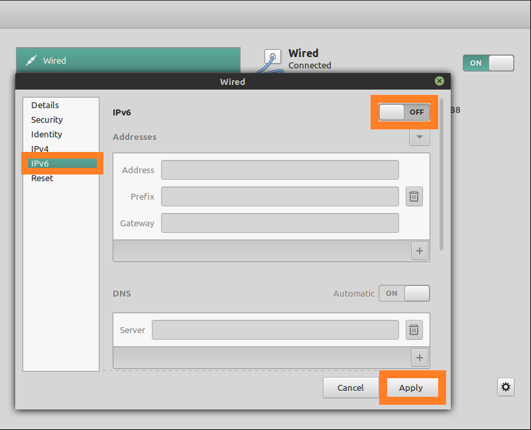Delete the IPv6 address entry via trash icon
531x430 pixels.
[414, 196]
